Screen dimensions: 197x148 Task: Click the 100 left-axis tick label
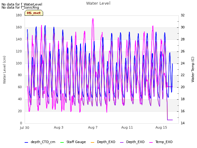pos(19,63)
